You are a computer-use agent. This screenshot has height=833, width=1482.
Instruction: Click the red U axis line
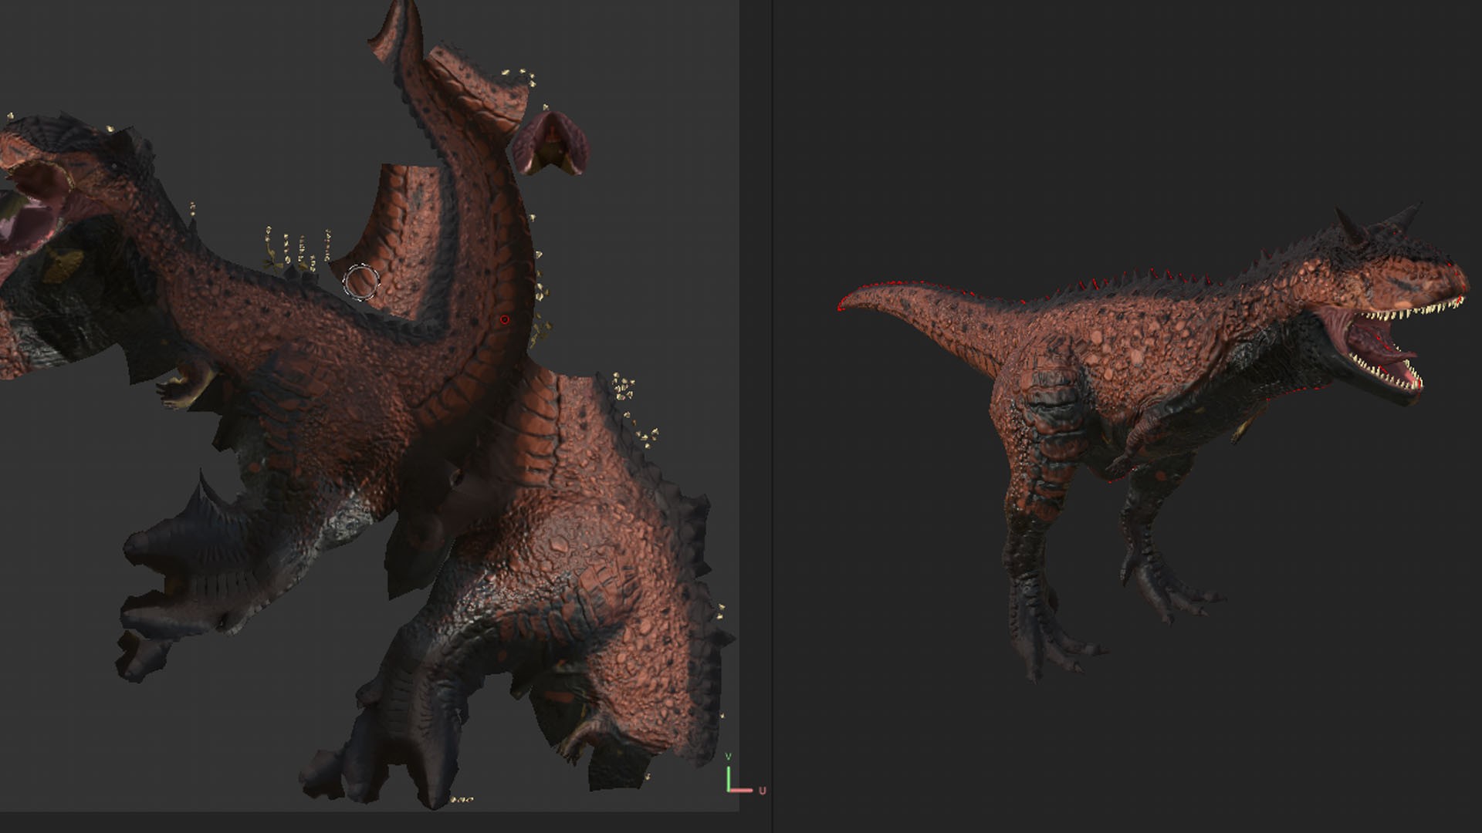[741, 790]
